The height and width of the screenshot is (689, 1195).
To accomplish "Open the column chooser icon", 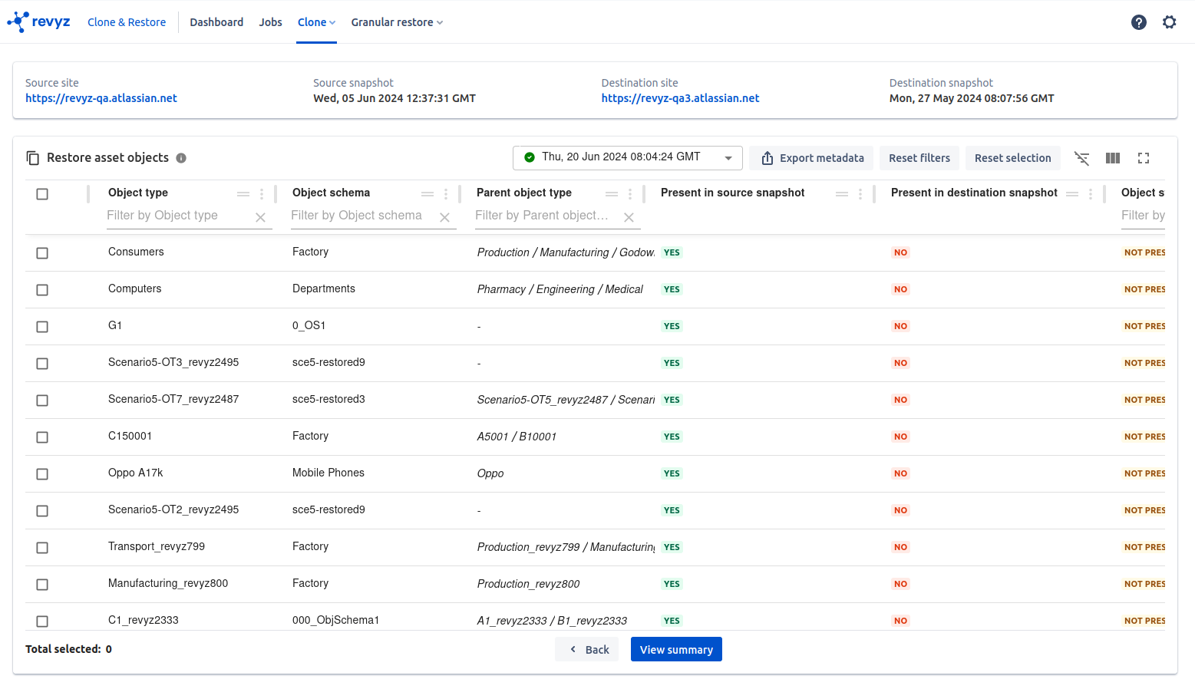I will pyautogui.click(x=1113, y=158).
